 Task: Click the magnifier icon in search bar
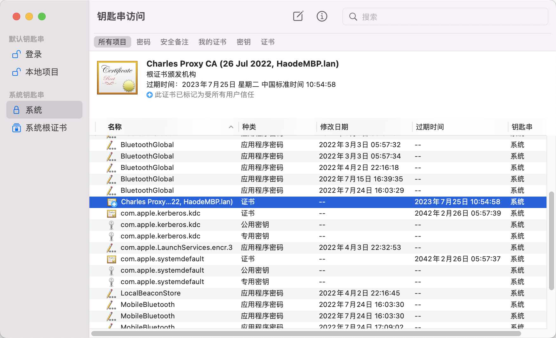(353, 16)
